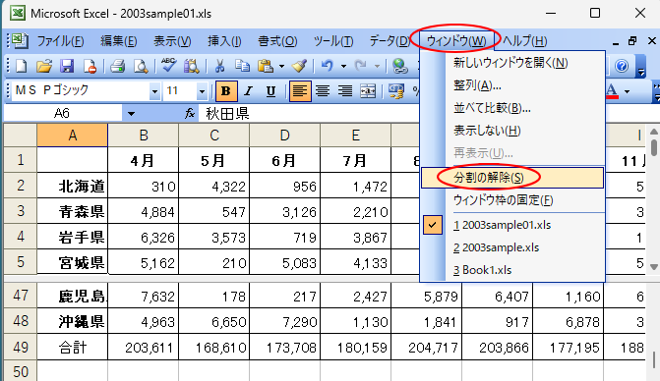Choose 整列(A)... menu entry
The height and width of the screenshot is (381, 660).
[512, 85]
